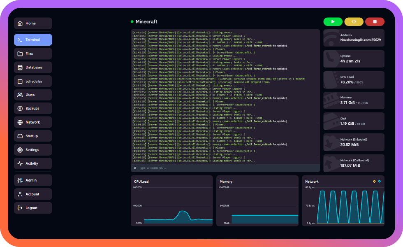
Task: Click the upload cloud icon on Outbound card
Action: [331, 163]
